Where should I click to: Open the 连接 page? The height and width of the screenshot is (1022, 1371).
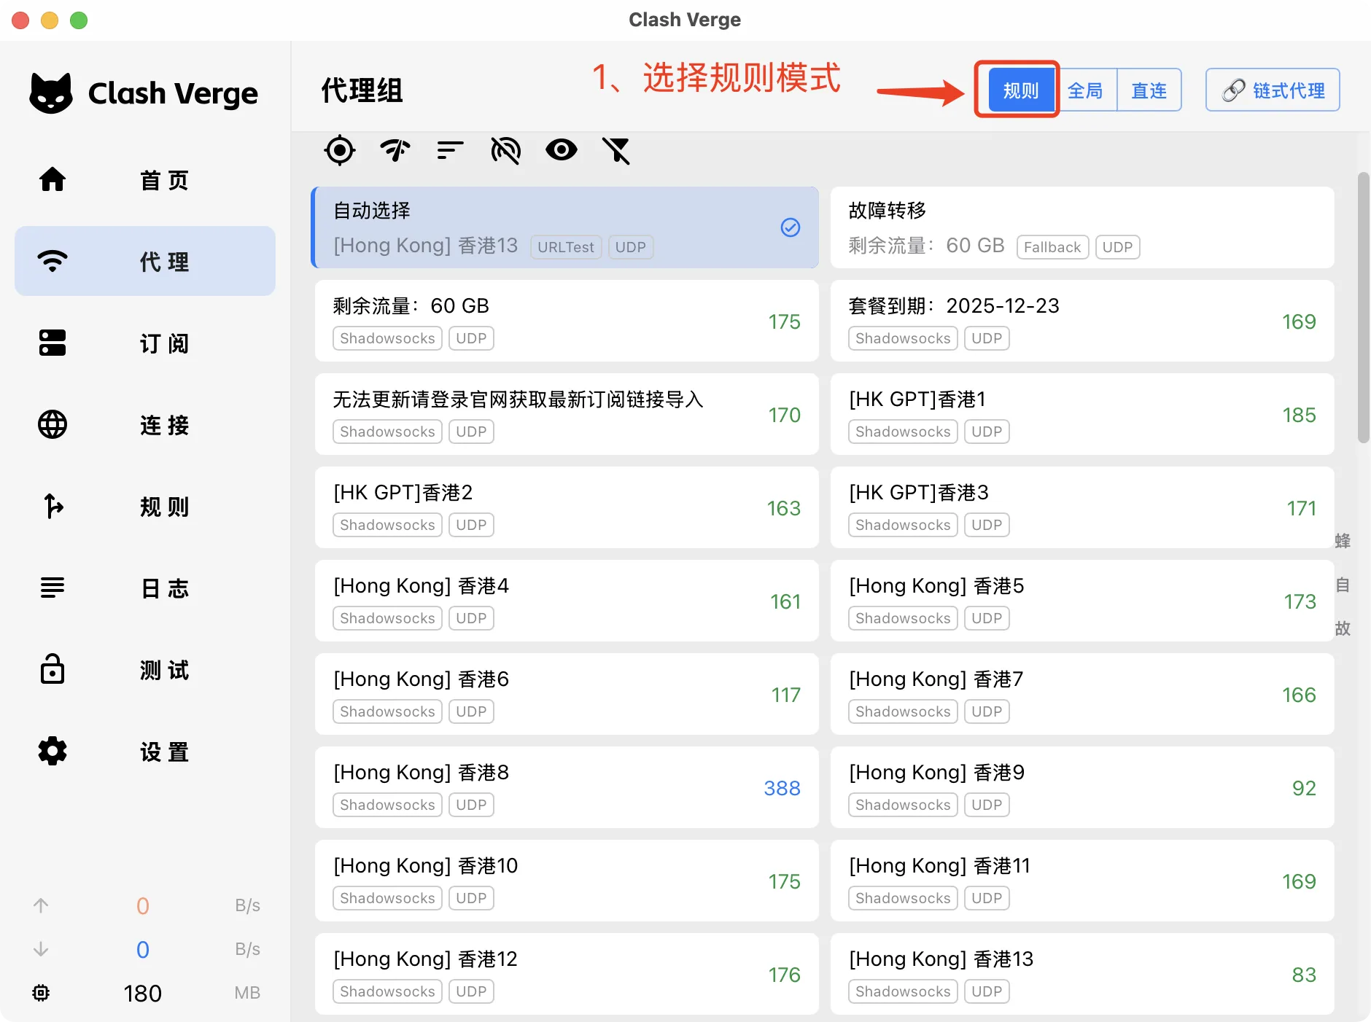click(144, 426)
